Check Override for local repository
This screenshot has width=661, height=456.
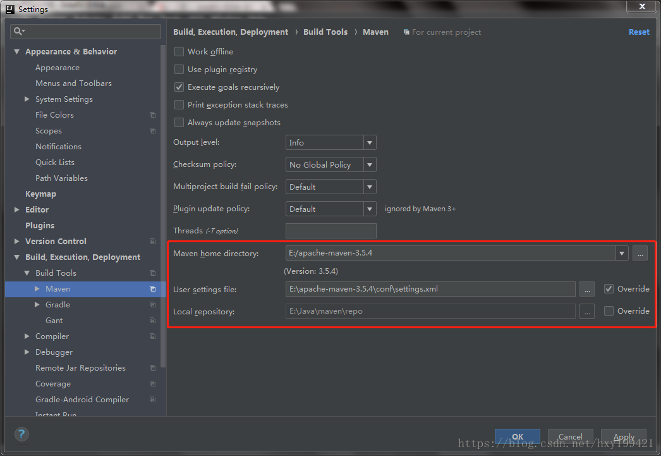(609, 311)
